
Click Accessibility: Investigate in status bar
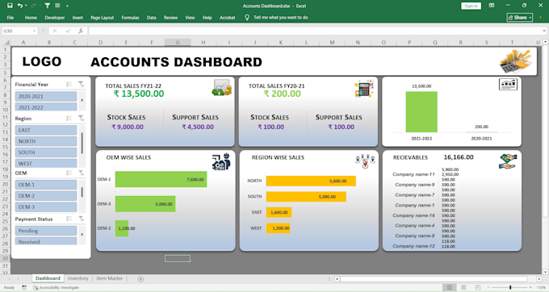(x=56, y=287)
